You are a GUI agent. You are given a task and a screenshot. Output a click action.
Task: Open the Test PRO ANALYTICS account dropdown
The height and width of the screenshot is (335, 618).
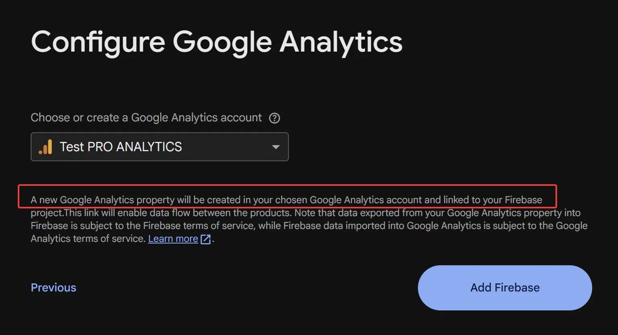pos(160,147)
